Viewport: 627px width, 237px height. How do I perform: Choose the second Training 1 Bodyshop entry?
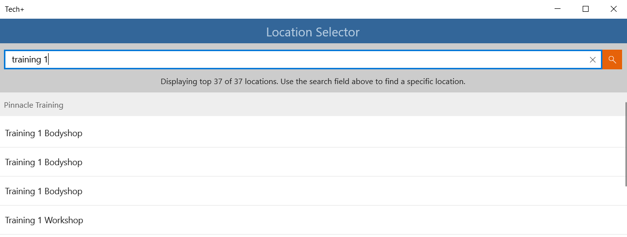coord(313,162)
